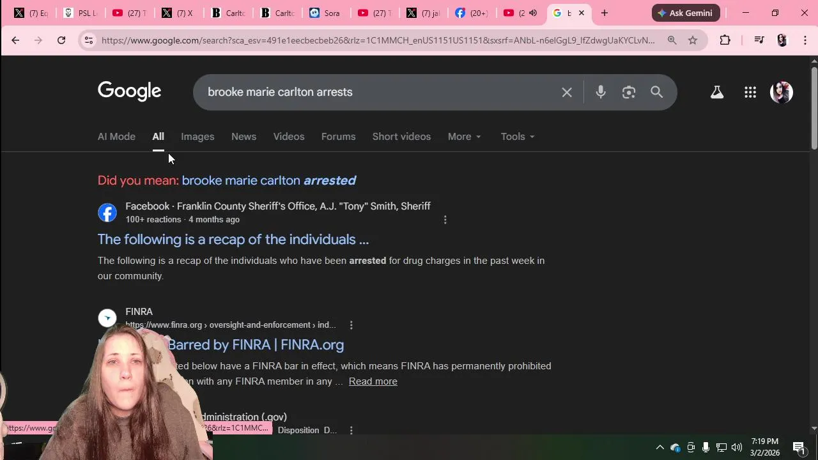The width and height of the screenshot is (818, 460).
Task: Bookmark this page with the star icon
Action: (693, 40)
